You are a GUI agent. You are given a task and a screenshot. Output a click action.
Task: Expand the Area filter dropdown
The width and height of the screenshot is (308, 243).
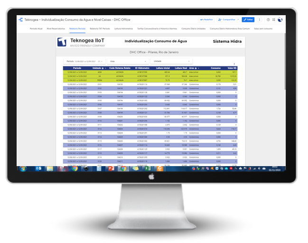128,61
